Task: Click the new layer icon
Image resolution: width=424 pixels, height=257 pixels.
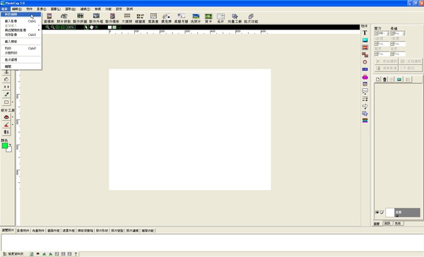Action: click(x=378, y=79)
